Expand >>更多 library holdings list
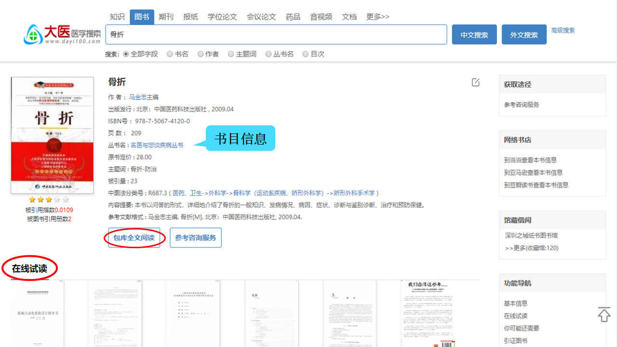Image resolution: width=617 pixels, height=347 pixels. (532, 248)
